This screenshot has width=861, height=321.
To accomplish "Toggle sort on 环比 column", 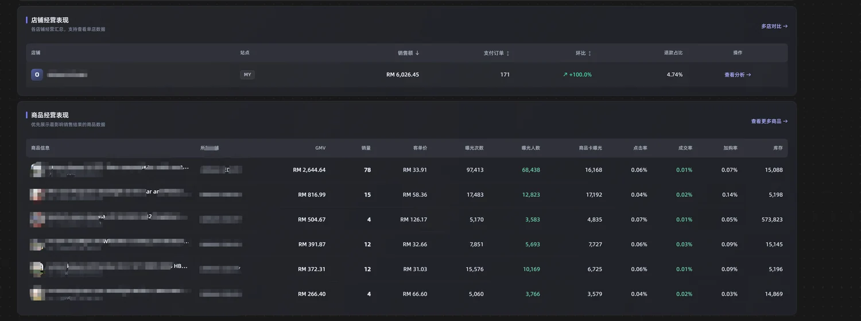I will pyautogui.click(x=589, y=53).
